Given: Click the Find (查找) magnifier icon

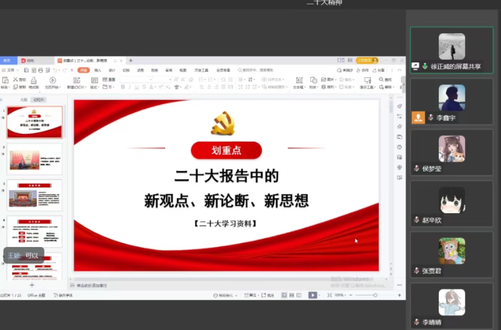Looking at the screenshot, I should pyautogui.click(x=381, y=79).
